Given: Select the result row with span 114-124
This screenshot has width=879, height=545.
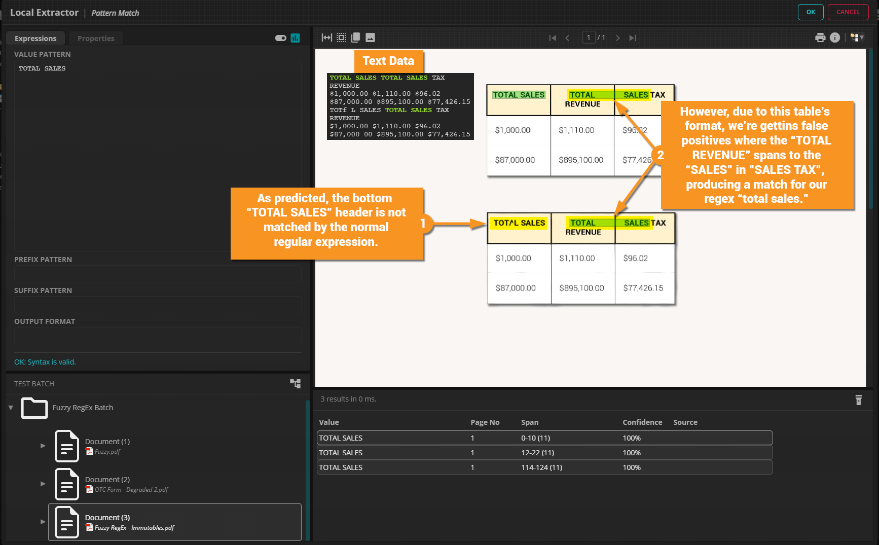Looking at the screenshot, I should [x=544, y=467].
